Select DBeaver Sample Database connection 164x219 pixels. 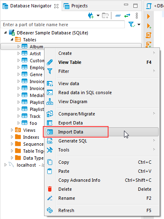point(52,33)
